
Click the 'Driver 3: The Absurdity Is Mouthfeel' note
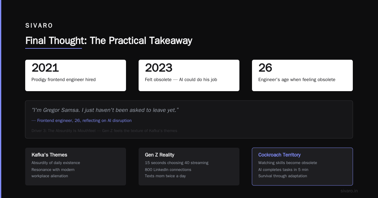point(104,130)
